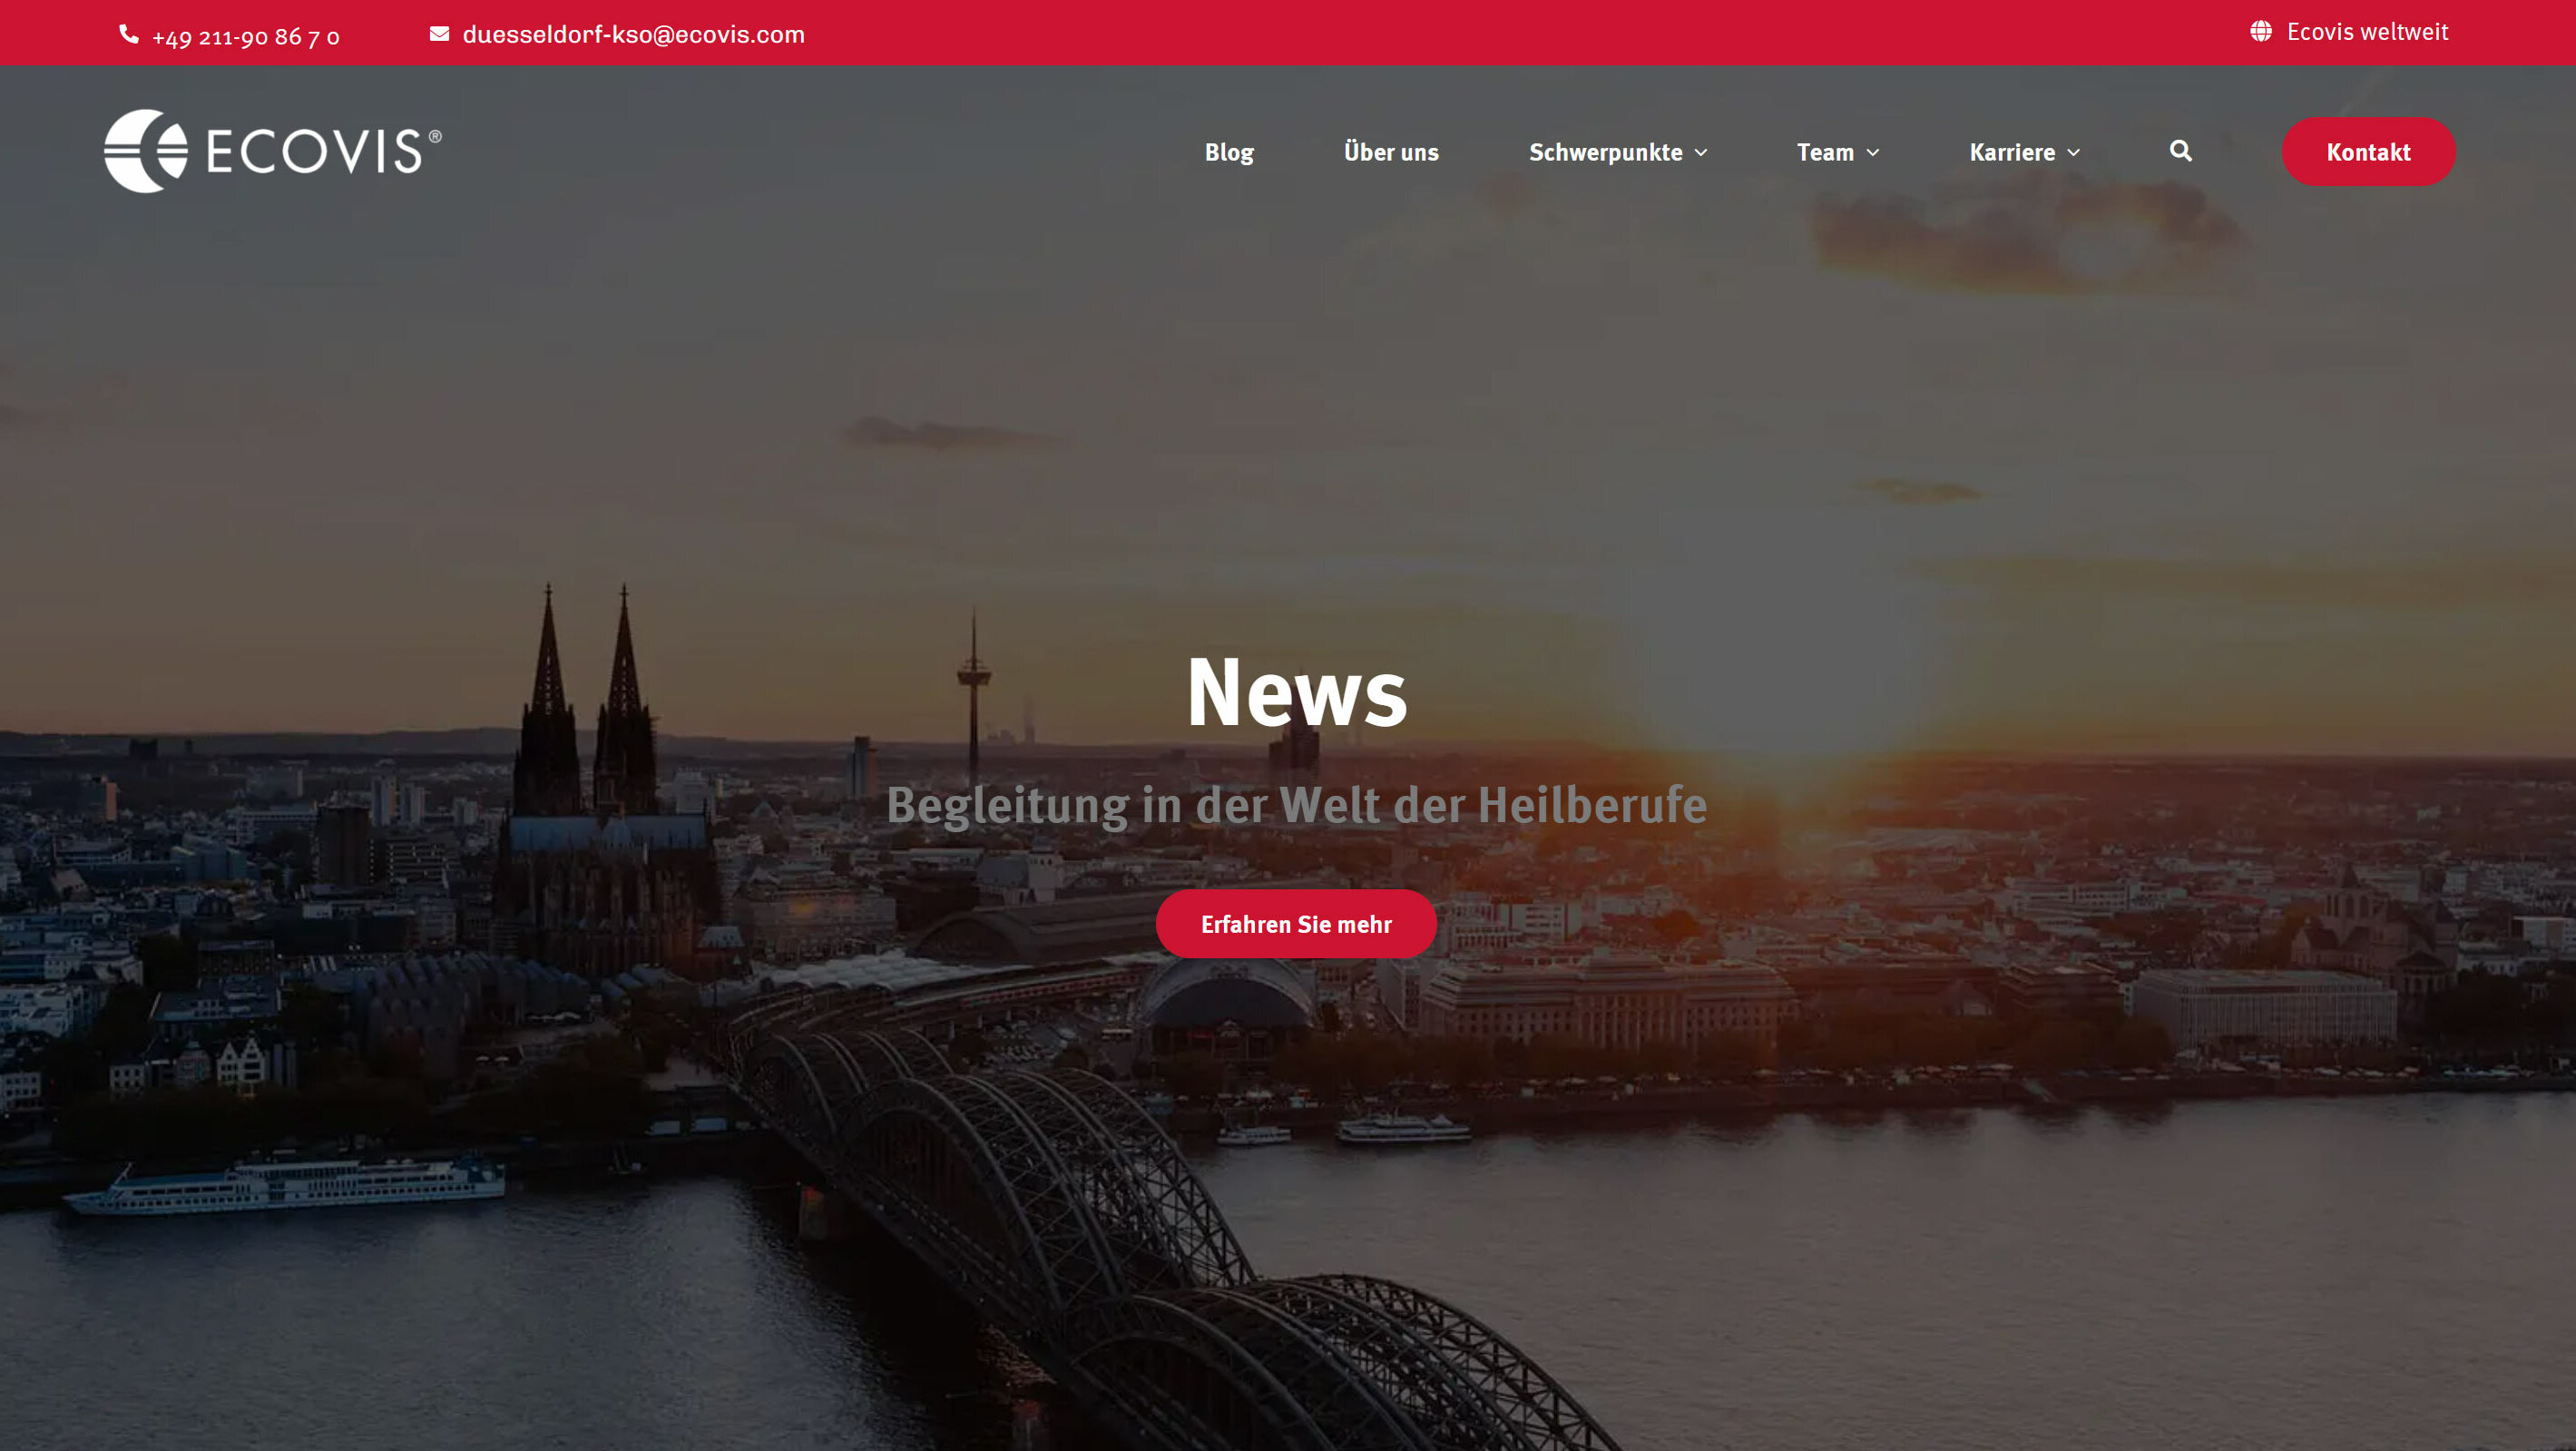This screenshot has width=2576, height=1451.
Task: Click the envelope mail icon
Action: point(439,34)
